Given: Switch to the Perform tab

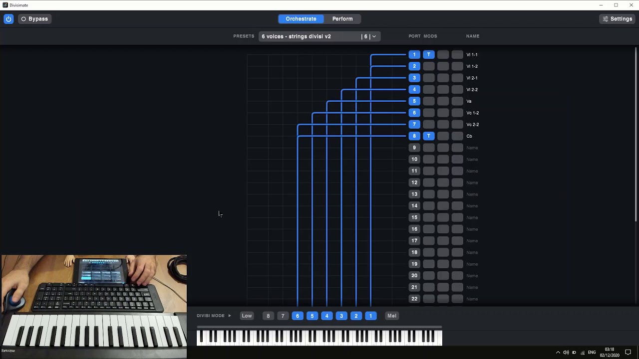Looking at the screenshot, I should 342,19.
